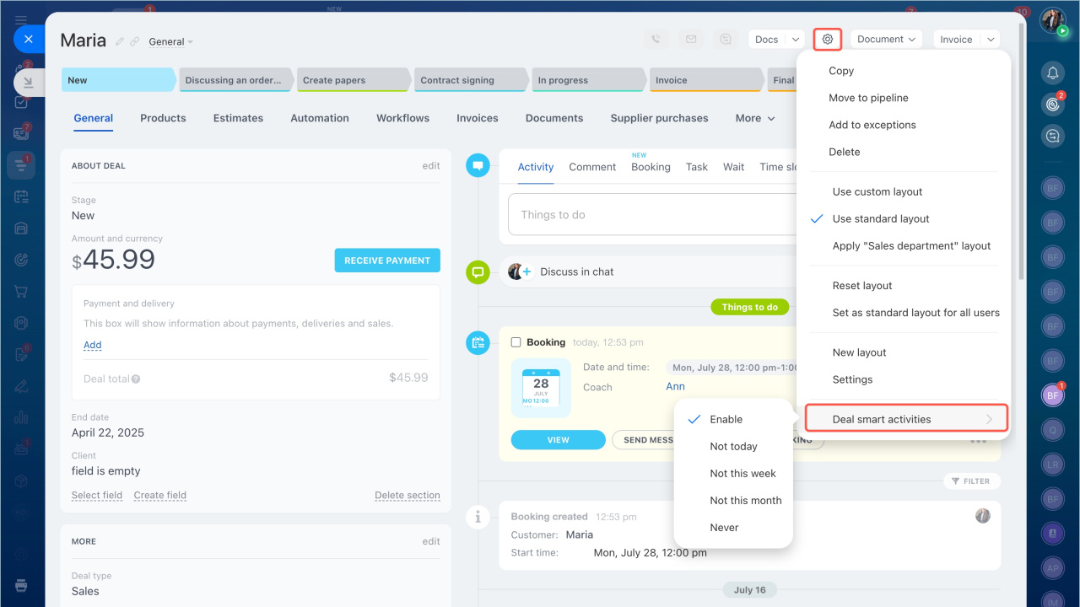Click the blue close X button

coord(29,40)
